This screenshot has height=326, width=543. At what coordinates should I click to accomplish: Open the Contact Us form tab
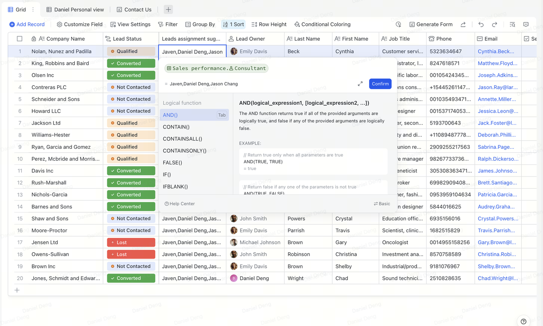(134, 9)
